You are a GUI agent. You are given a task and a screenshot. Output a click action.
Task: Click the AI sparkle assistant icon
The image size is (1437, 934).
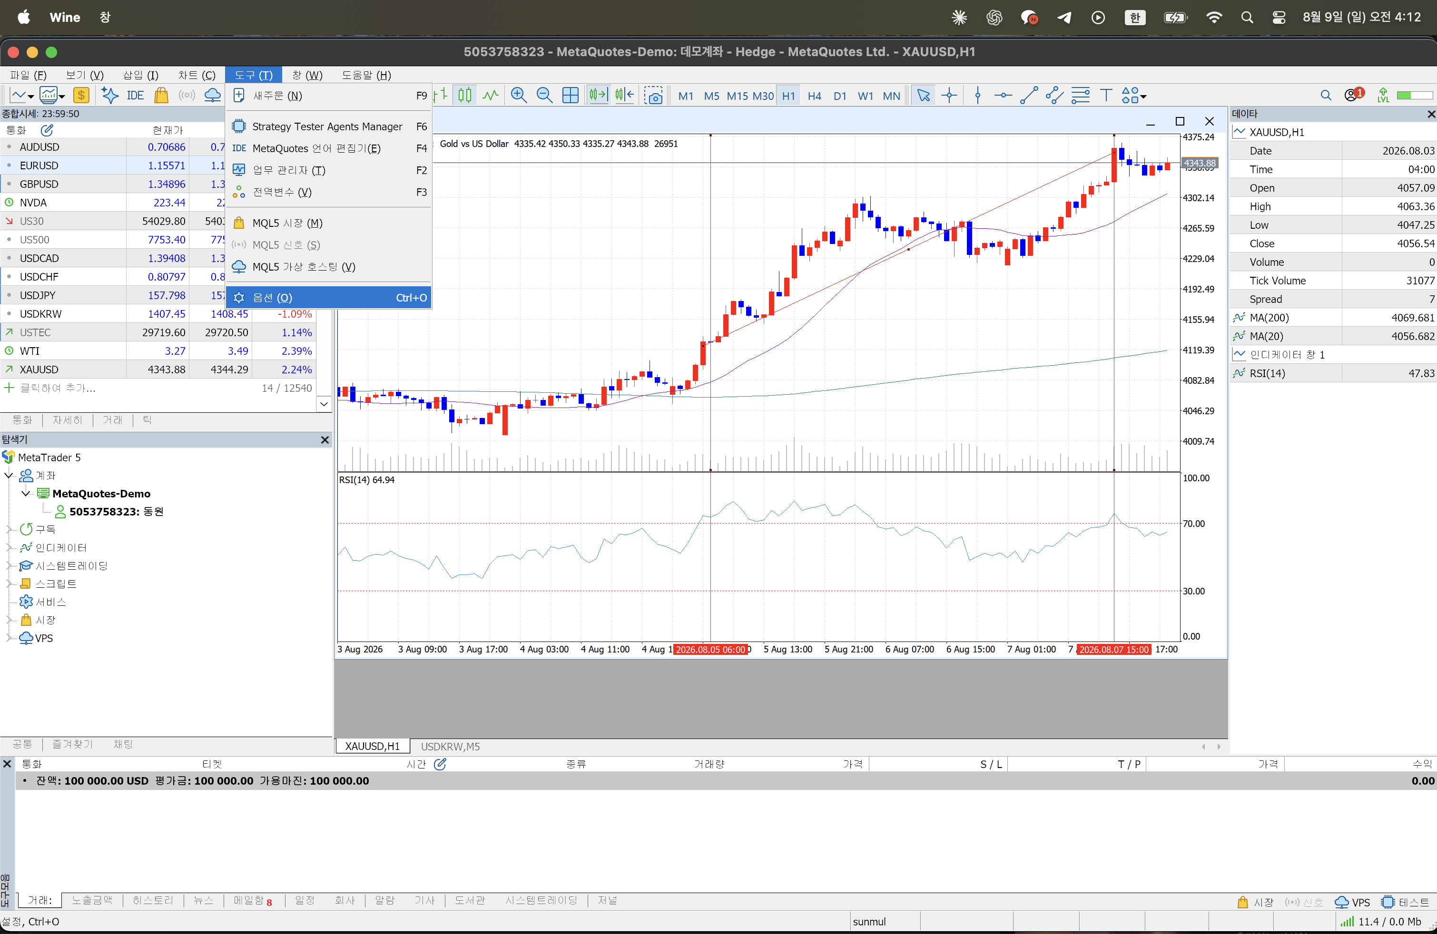[109, 95]
